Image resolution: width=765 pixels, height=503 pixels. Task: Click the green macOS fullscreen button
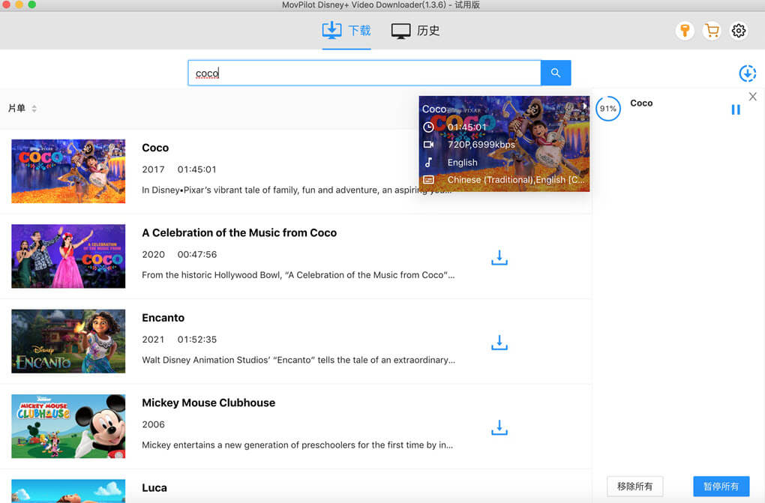[x=31, y=4]
